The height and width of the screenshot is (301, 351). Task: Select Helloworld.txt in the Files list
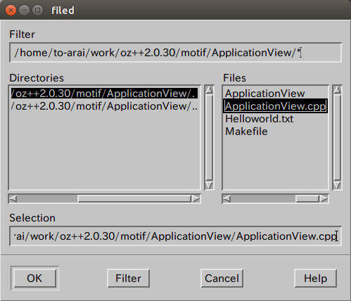click(259, 119)
